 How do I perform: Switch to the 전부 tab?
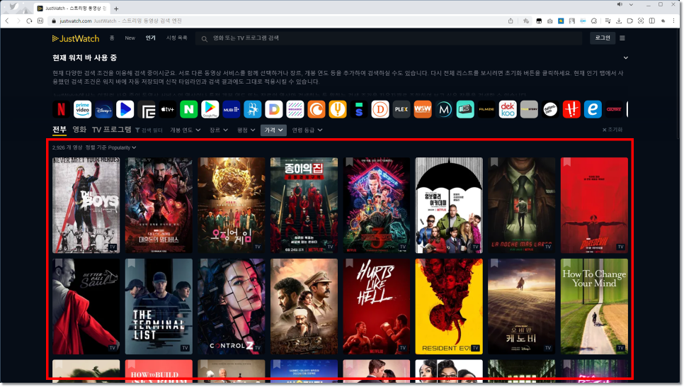[x=59, y=130]
